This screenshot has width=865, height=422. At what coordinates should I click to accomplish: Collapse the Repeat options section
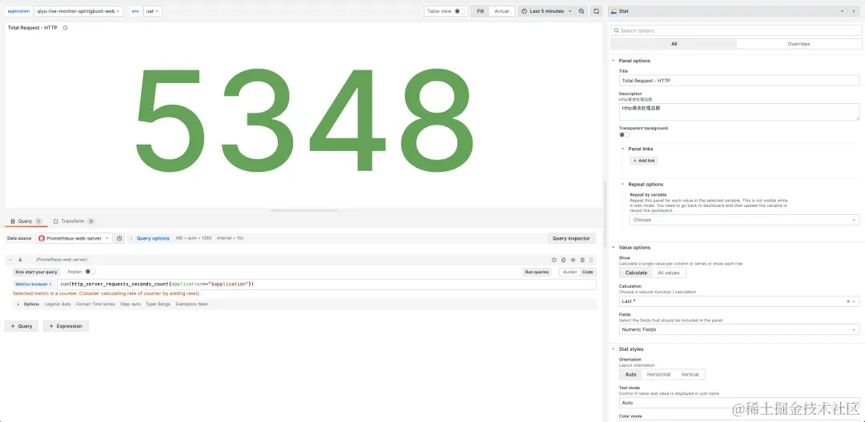point(623,185)
